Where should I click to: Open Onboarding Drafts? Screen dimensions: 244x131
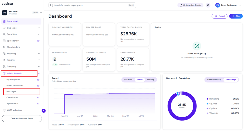190,5
